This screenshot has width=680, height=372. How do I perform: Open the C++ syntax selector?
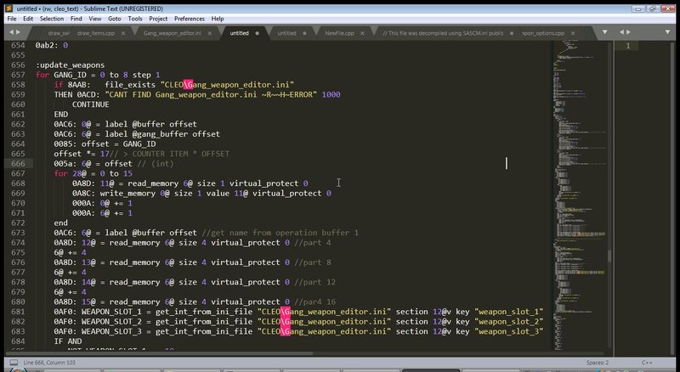(647, 363)
